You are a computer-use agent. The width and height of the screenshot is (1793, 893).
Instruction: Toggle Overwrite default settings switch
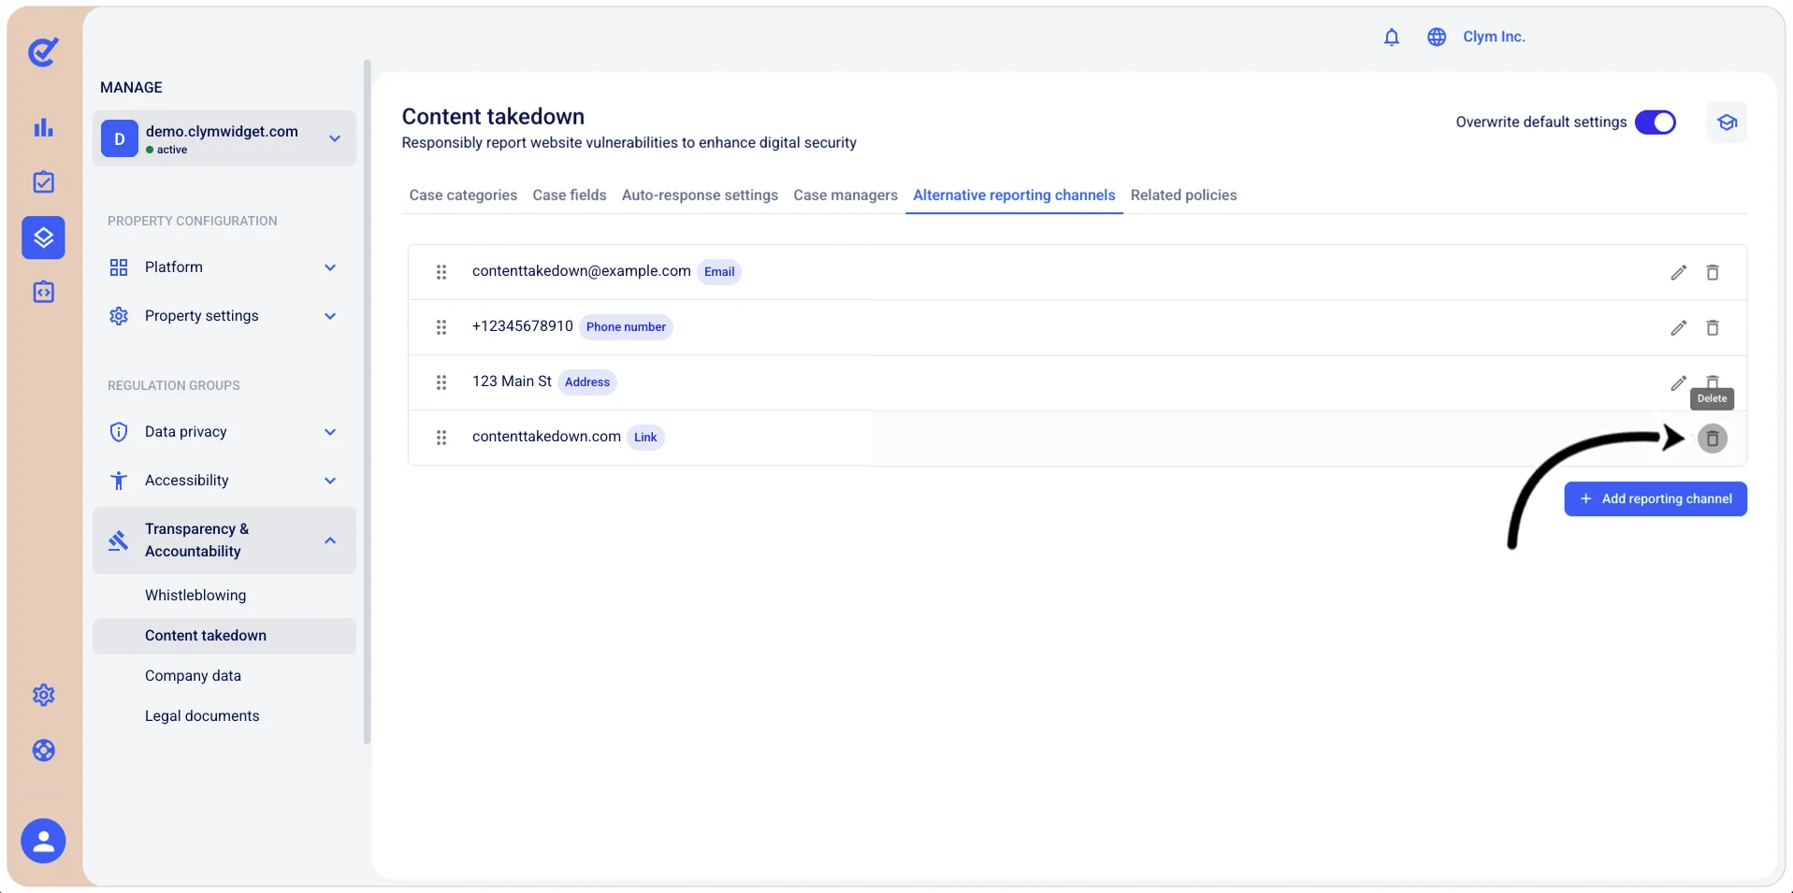click(x=1656, y=122)
